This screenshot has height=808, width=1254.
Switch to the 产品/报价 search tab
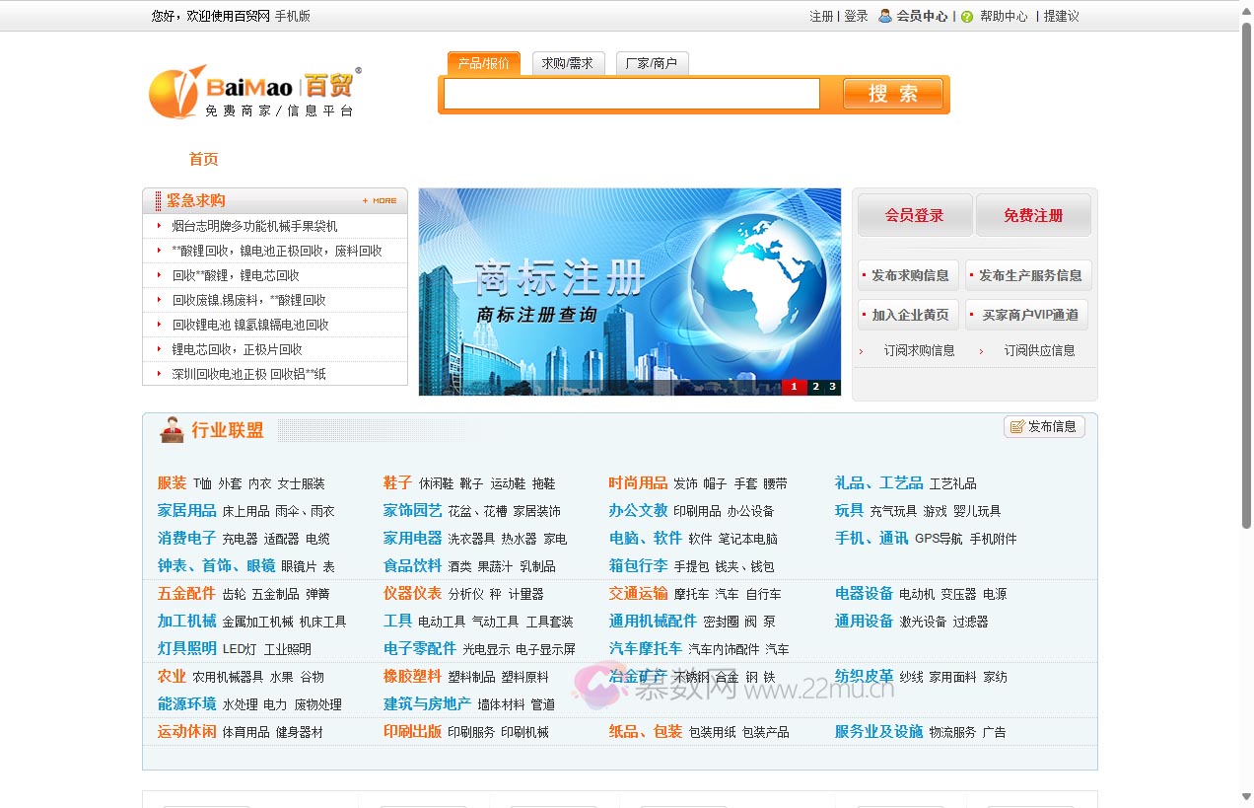coord(483,63)
